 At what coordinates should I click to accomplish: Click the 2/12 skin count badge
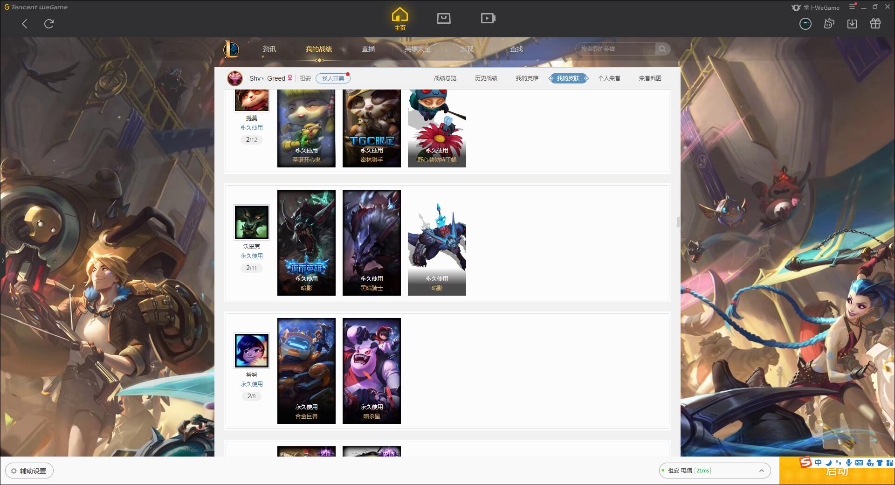click(252, 139)
